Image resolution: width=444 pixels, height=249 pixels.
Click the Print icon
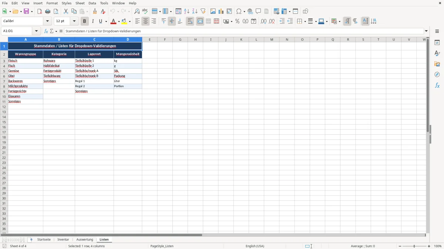[x=48, y=11]
